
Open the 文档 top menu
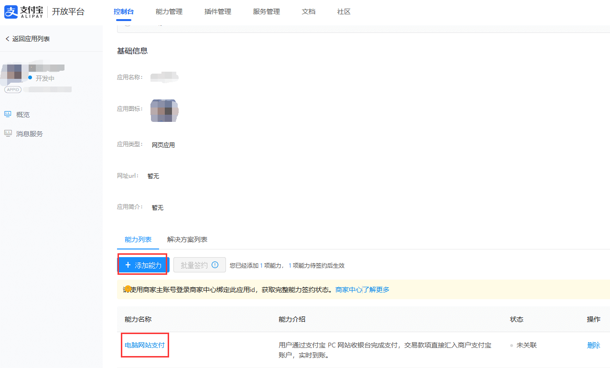309,11
